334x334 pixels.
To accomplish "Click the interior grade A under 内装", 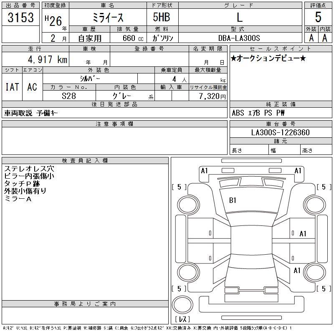I will pos(325,38).
